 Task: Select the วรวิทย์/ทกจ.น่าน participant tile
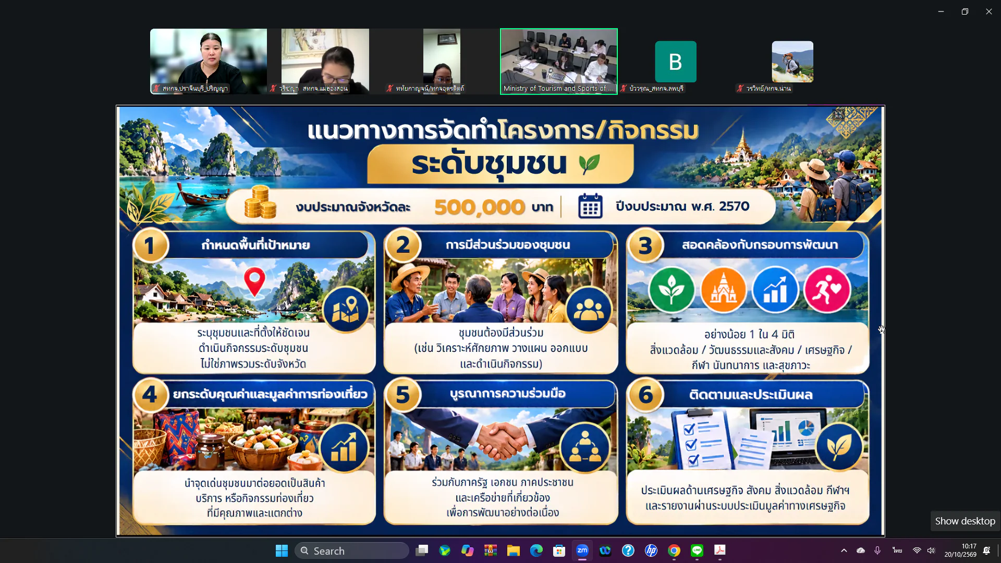coord(792,62)
